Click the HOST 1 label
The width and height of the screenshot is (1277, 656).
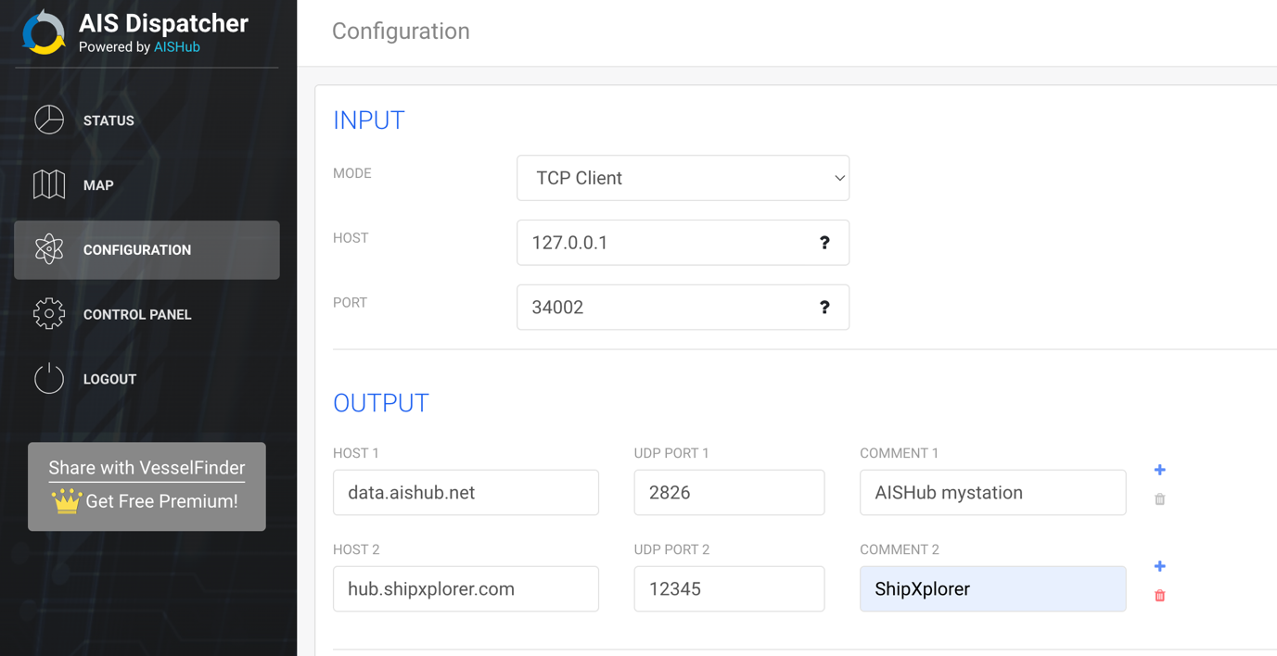click(356, 453)
